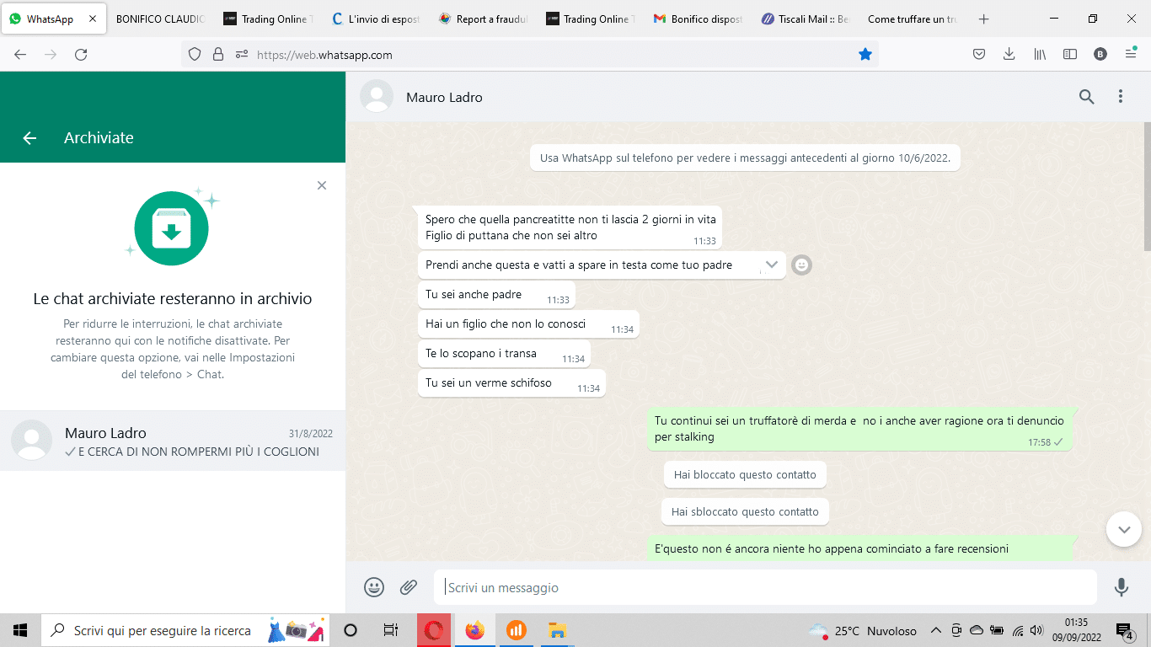Switch to Come truffare un tab
The height and width of the screenshot is (647, 1151).
[913, 19]
